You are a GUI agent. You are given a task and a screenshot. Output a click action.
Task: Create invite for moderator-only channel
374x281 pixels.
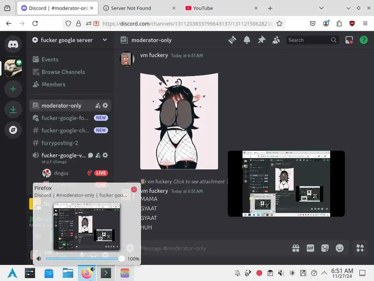pyautogui.click(x=98, y=106)
